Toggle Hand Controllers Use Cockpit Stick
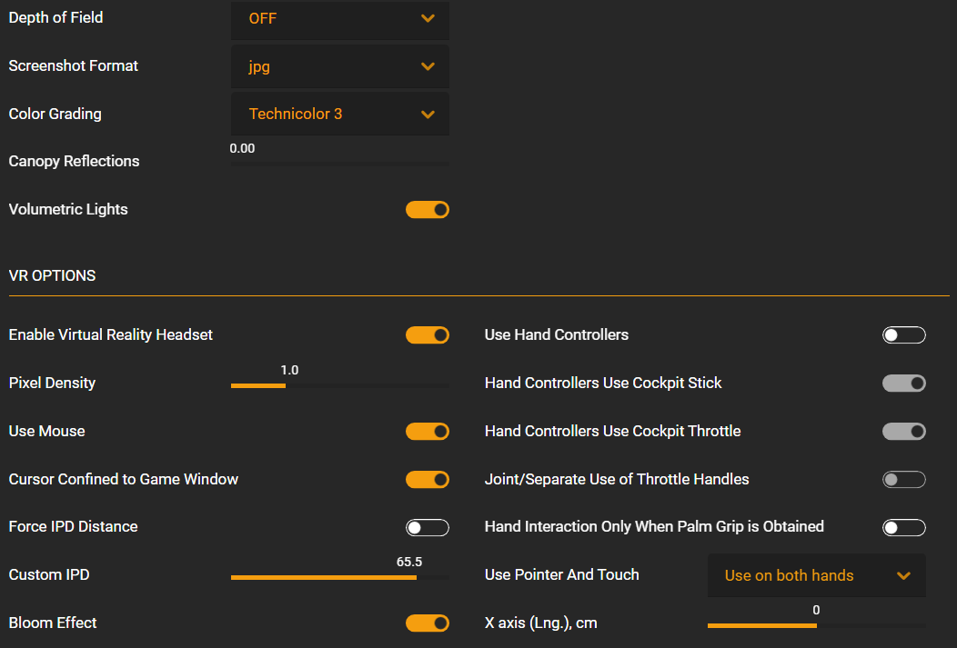Screen dimensions: 957x648 click(x=903, y=384)
